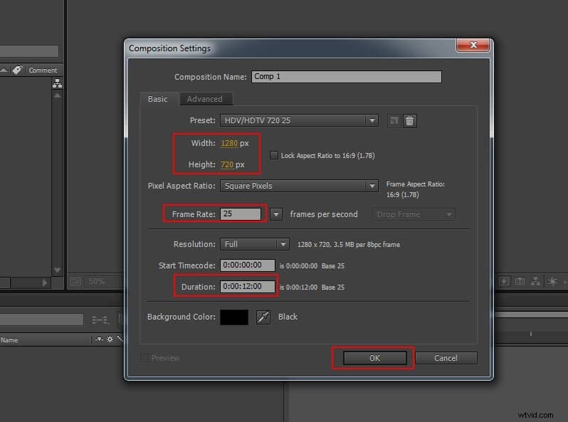Click the Height value 720
The width and height of the screenshot is (568, 422).
click(227, 164)
